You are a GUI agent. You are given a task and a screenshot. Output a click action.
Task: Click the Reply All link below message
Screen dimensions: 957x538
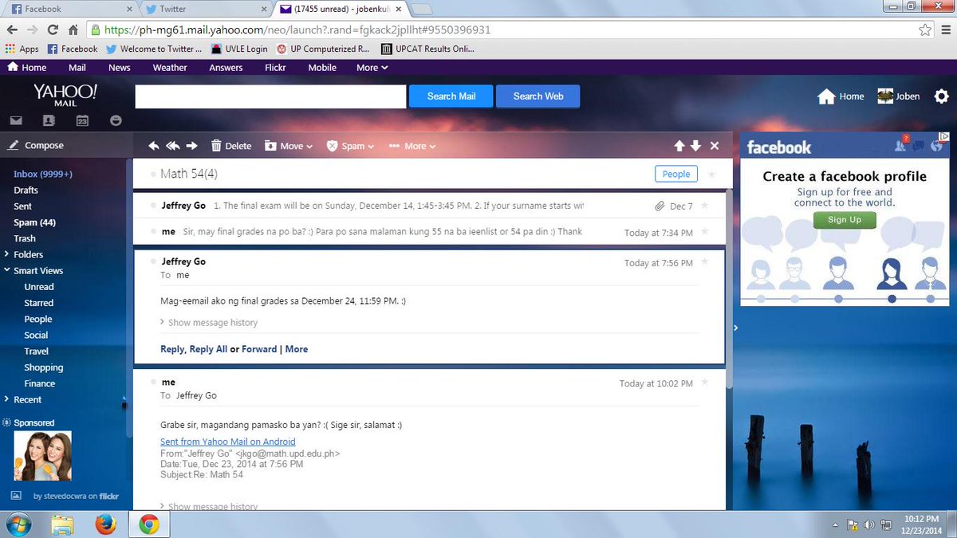[x=208, y=349]
